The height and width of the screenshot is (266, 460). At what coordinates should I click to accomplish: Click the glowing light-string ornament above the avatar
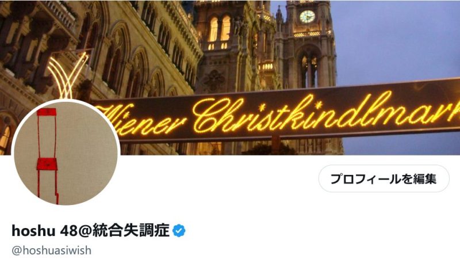[x=68, y=76]
